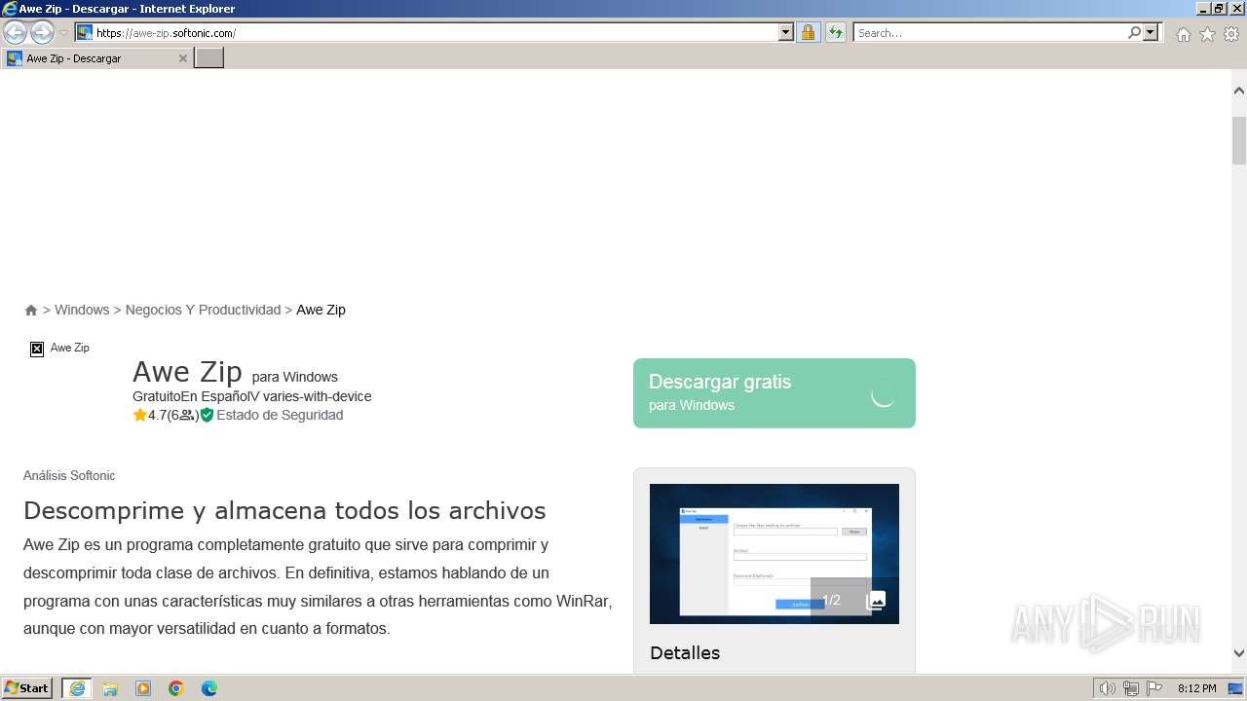This screenshot has height=701, width=1247.
Task: Close the Awe Zip - Descargar tab
Action: [182, 58]
